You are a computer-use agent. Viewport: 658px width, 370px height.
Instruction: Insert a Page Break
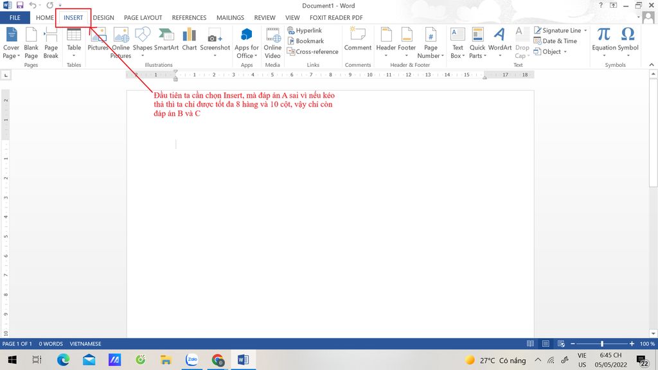[x=51, y=43]
